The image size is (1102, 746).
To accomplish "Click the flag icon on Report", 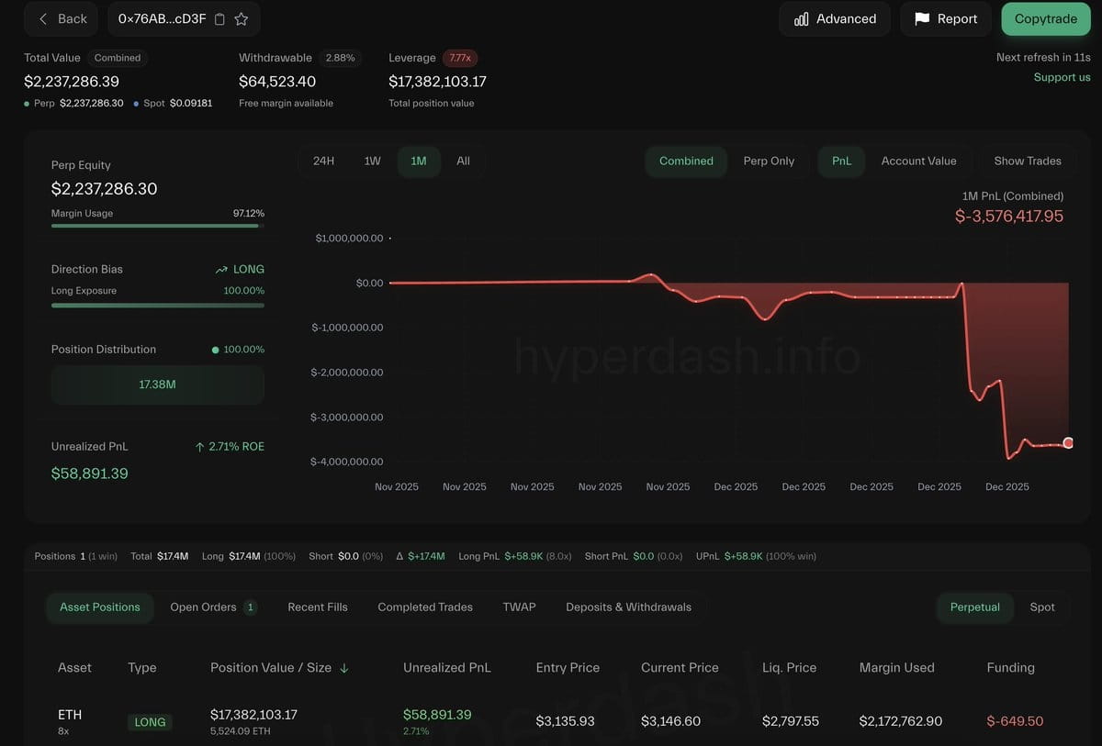I will 922,18.
